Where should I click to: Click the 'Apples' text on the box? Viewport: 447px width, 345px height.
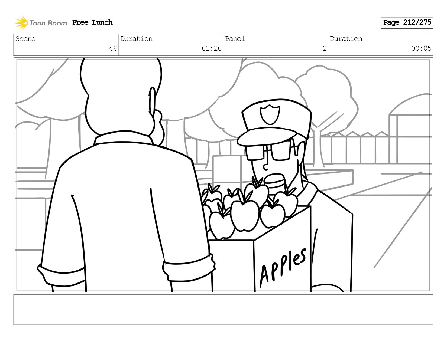coord(283,268)
